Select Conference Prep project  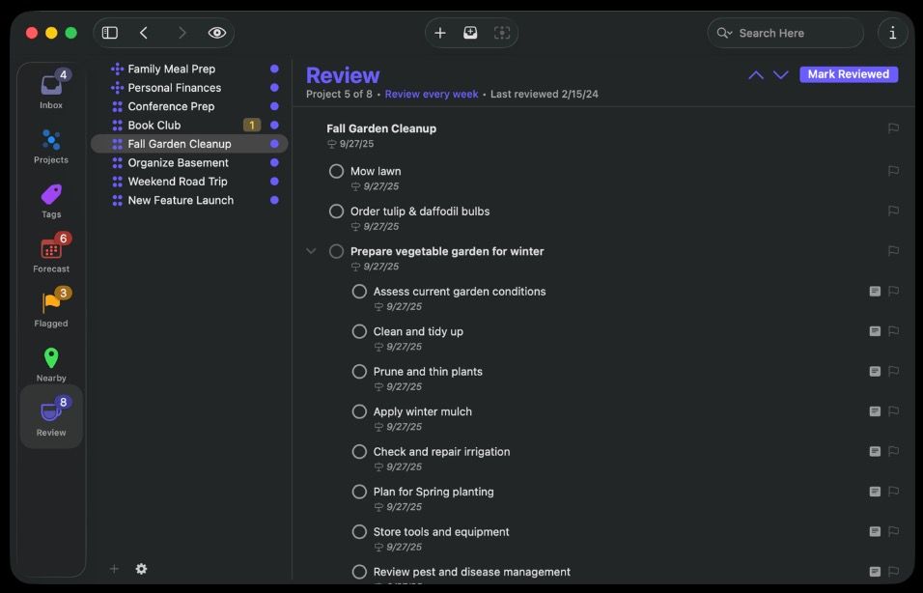[x=189, y=106]
